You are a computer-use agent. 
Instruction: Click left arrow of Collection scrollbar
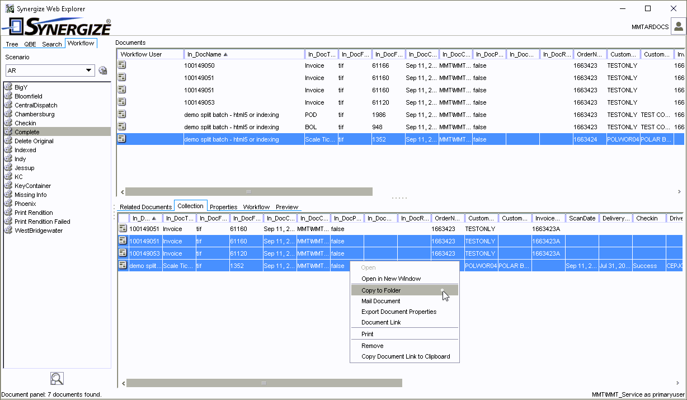click(122, 383)
